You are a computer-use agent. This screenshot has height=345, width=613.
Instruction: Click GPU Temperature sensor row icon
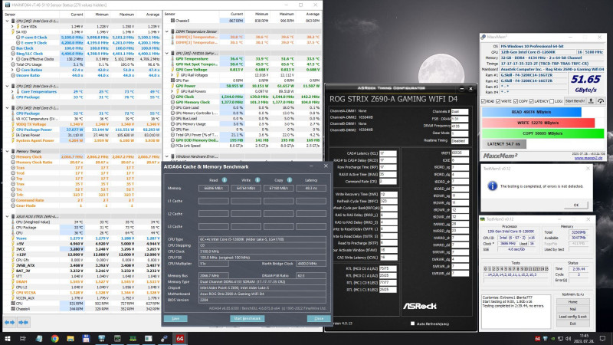point(172,59)
